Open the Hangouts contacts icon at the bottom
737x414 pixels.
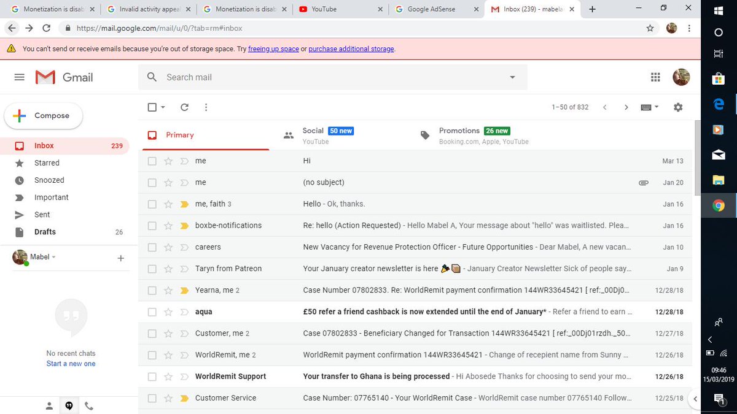[x=49, y=405]
